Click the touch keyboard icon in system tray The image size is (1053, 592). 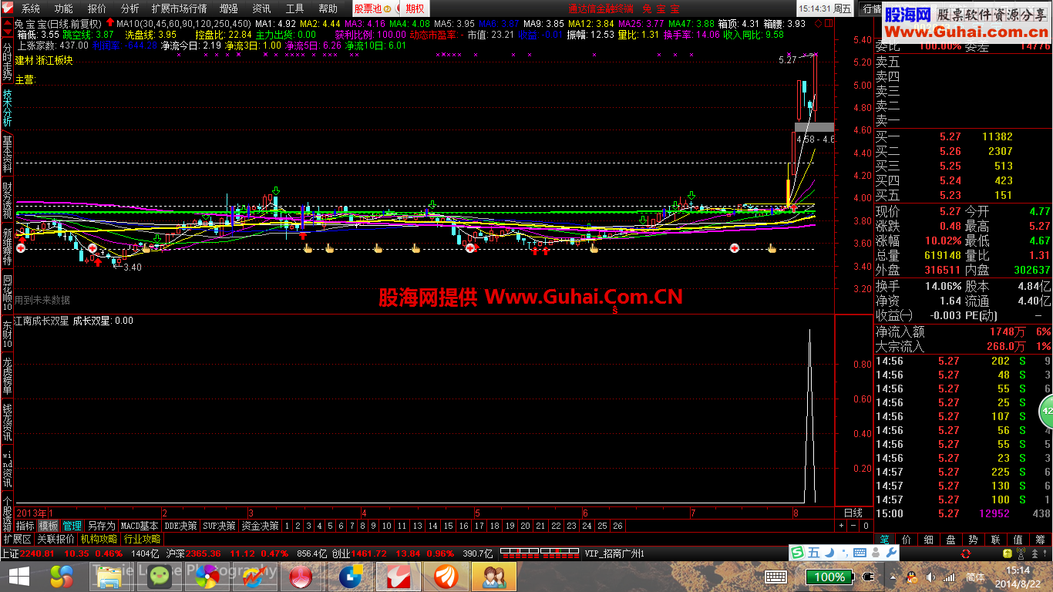775,577
